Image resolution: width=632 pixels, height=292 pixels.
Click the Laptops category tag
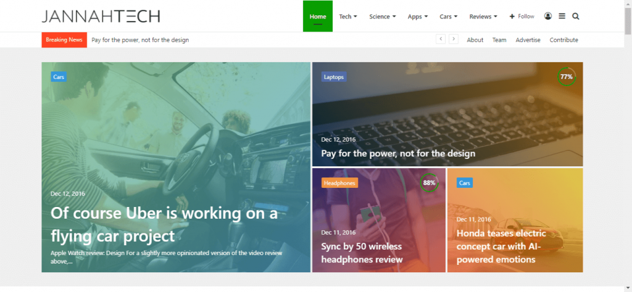334,77
